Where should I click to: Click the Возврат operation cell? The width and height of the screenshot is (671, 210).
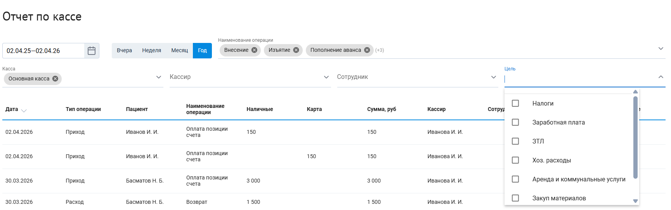point(197,202)
